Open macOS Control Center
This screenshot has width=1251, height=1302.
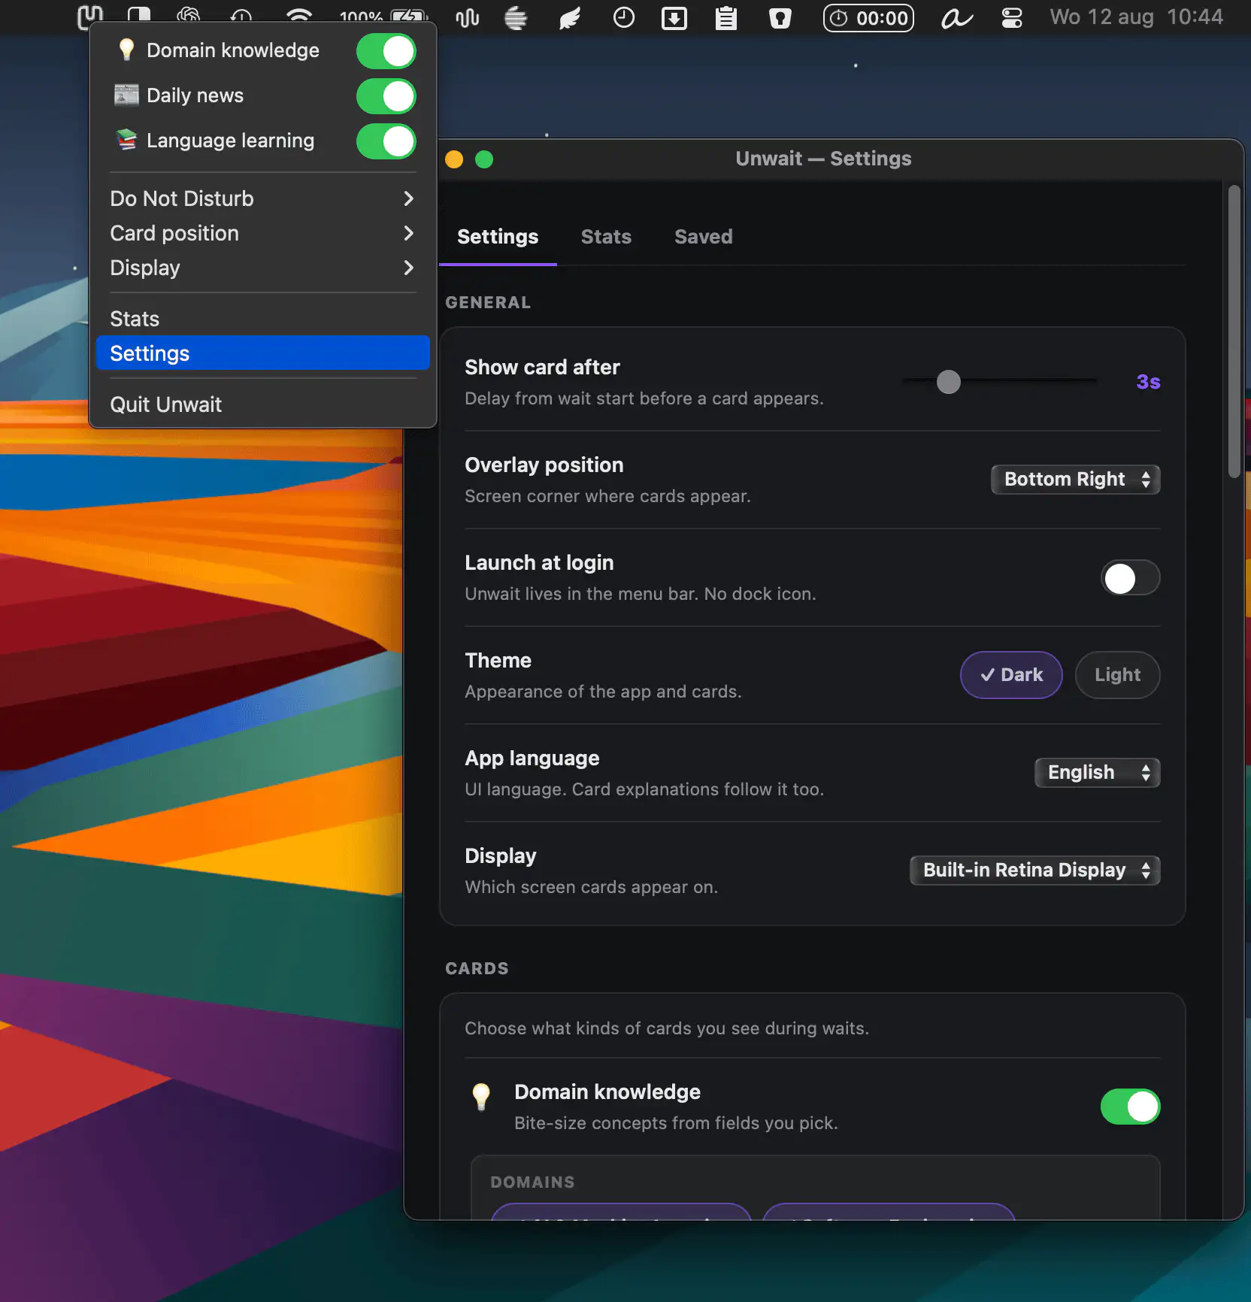pyautogui.click(x=1012, y=17)
